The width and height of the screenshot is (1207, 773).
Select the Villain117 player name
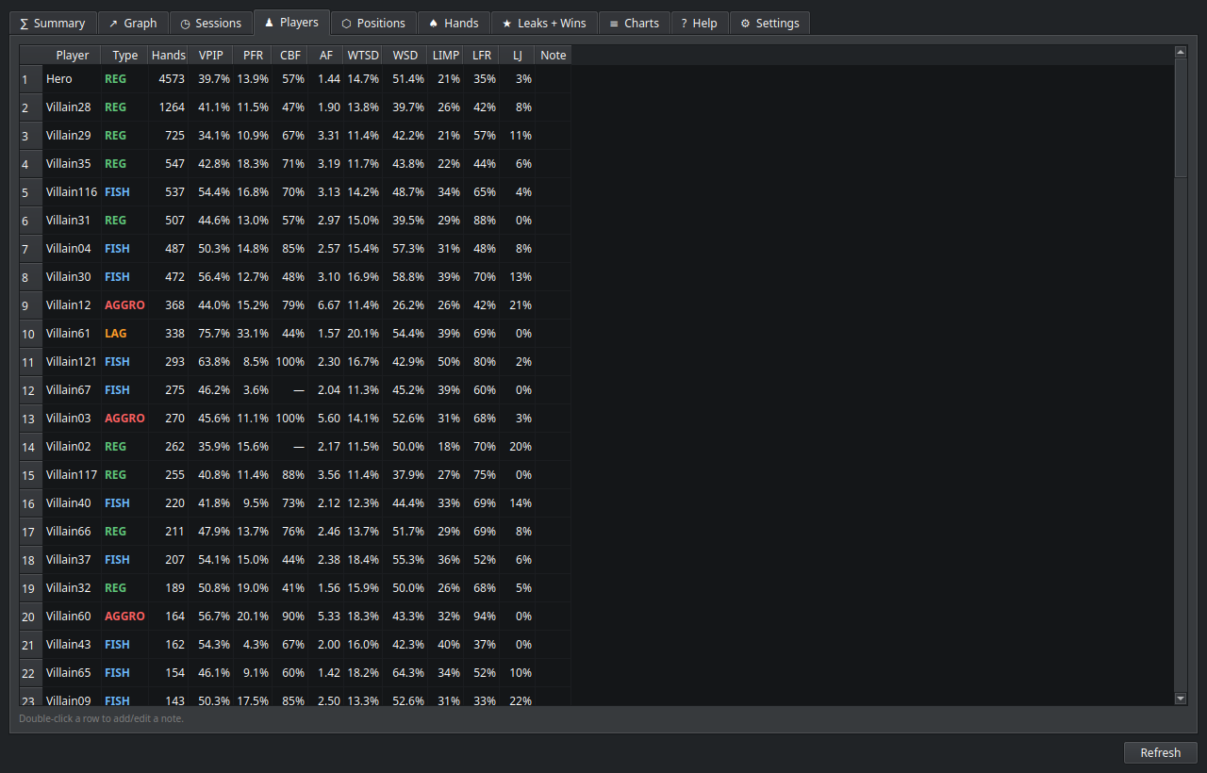coord(72,475)
